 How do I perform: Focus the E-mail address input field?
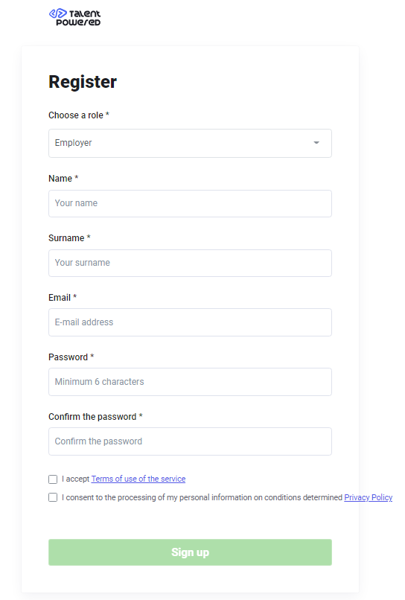[190, 322]
